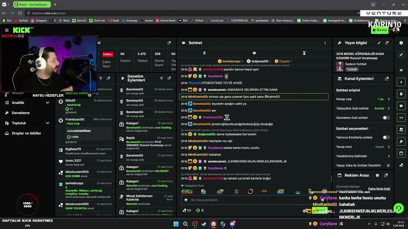Open Yavaş mod setting chevron
408x229 pixels.
coord(389,147)
